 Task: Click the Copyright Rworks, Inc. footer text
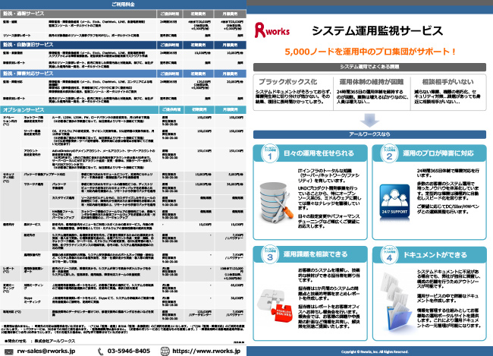pos(375,351)
